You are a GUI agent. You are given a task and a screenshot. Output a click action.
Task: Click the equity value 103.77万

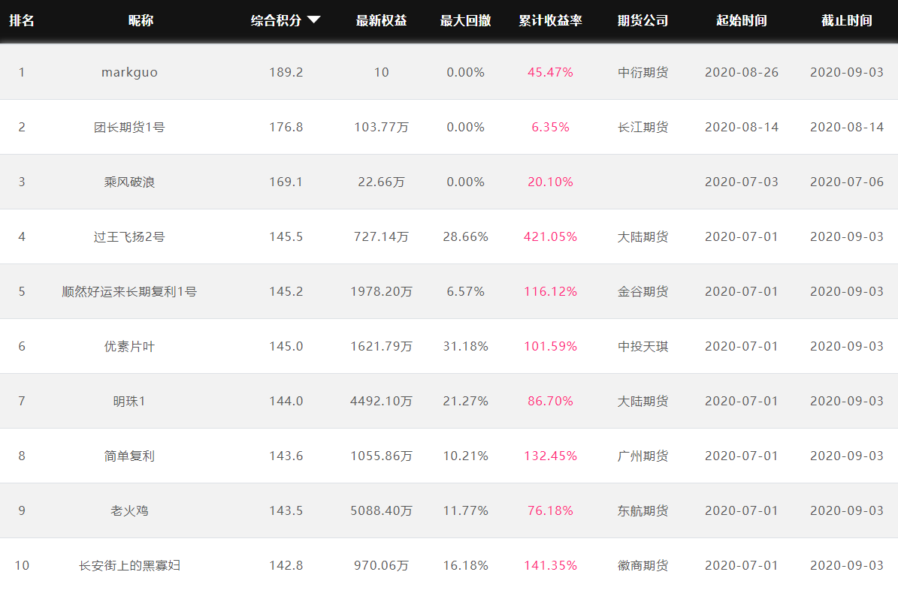coord(382,127)
